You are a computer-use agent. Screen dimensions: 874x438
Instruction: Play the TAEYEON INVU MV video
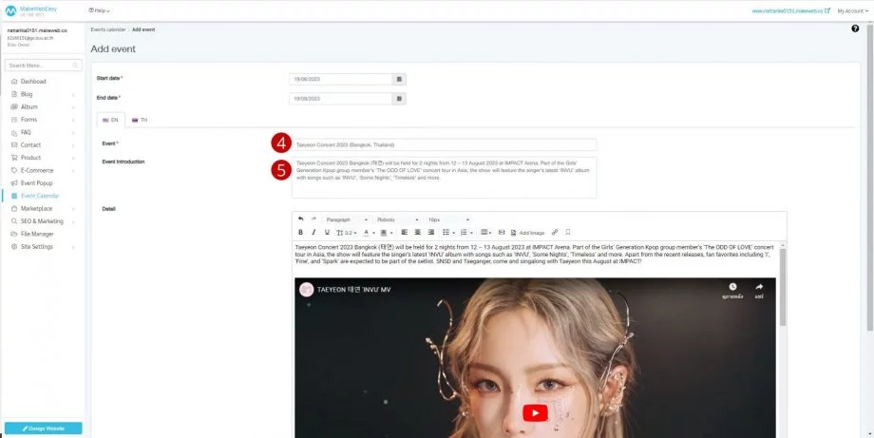[x=535, y=413]
